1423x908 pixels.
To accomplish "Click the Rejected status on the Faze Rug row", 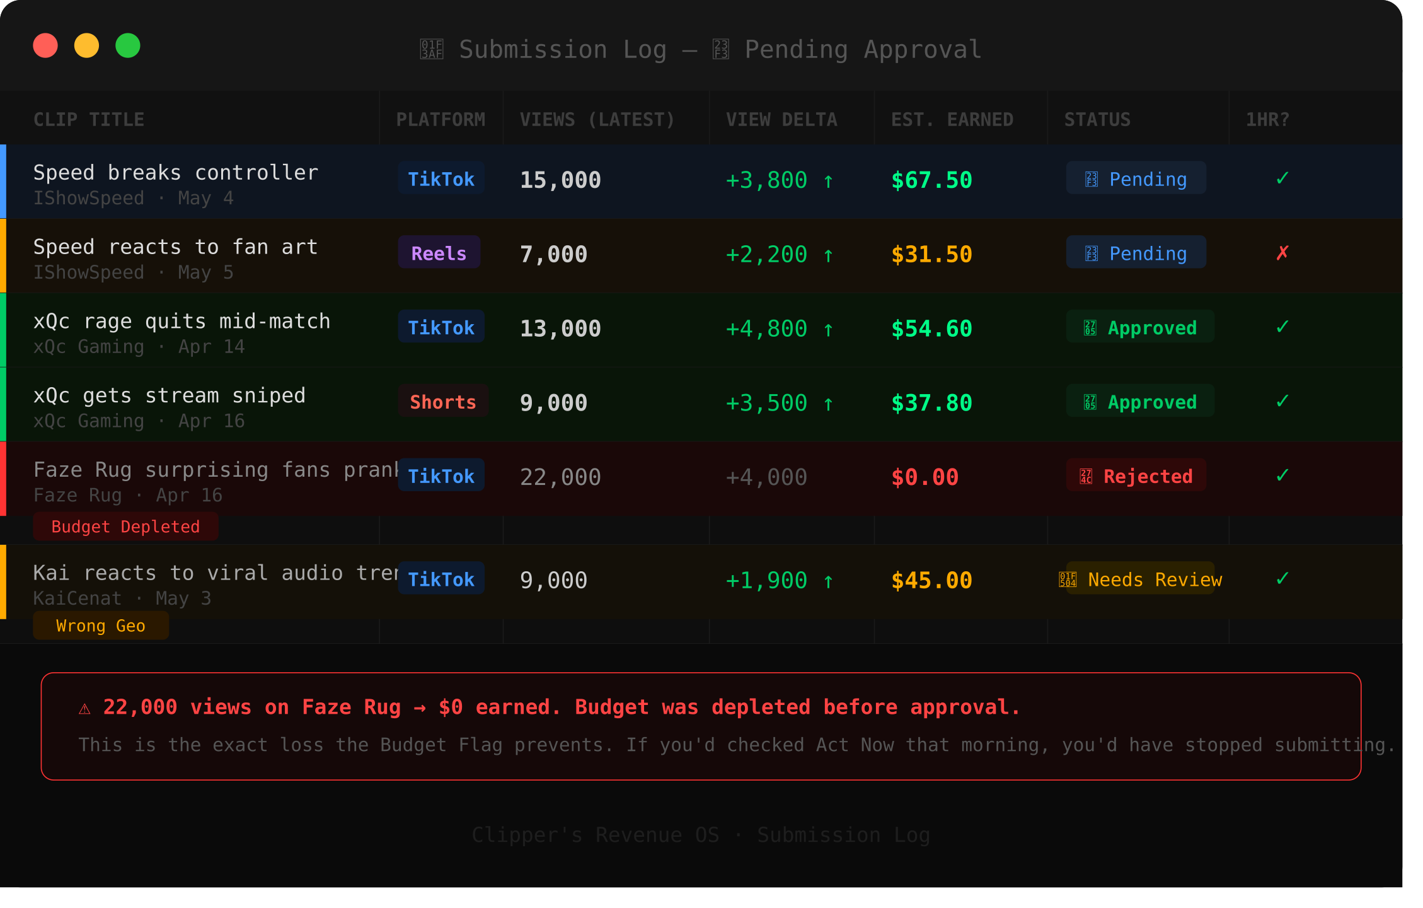I will tap(1136, 475).
